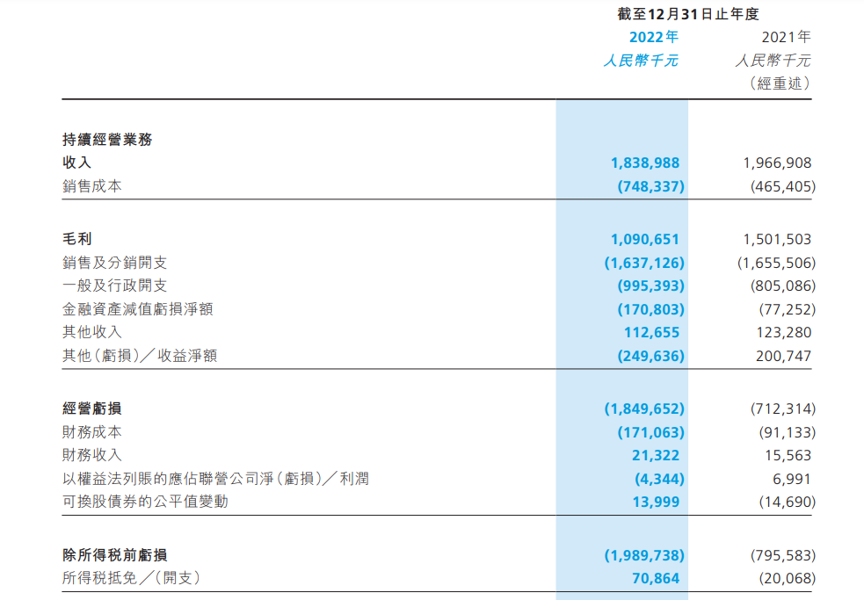Click the value 200,747

tap(783, 357)
